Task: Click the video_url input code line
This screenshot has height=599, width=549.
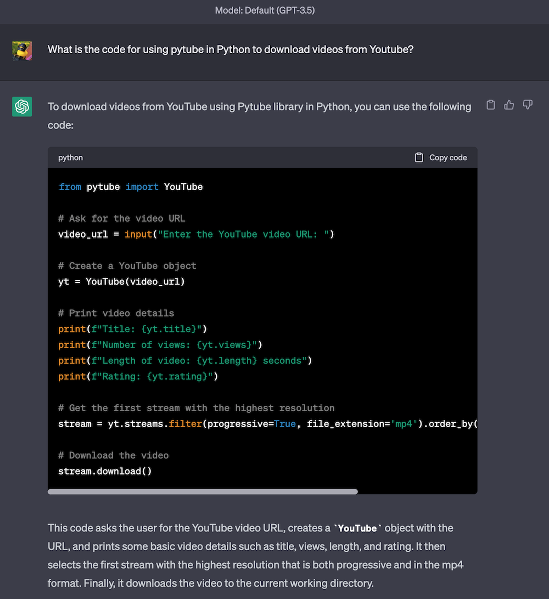Action: point(196,234)
